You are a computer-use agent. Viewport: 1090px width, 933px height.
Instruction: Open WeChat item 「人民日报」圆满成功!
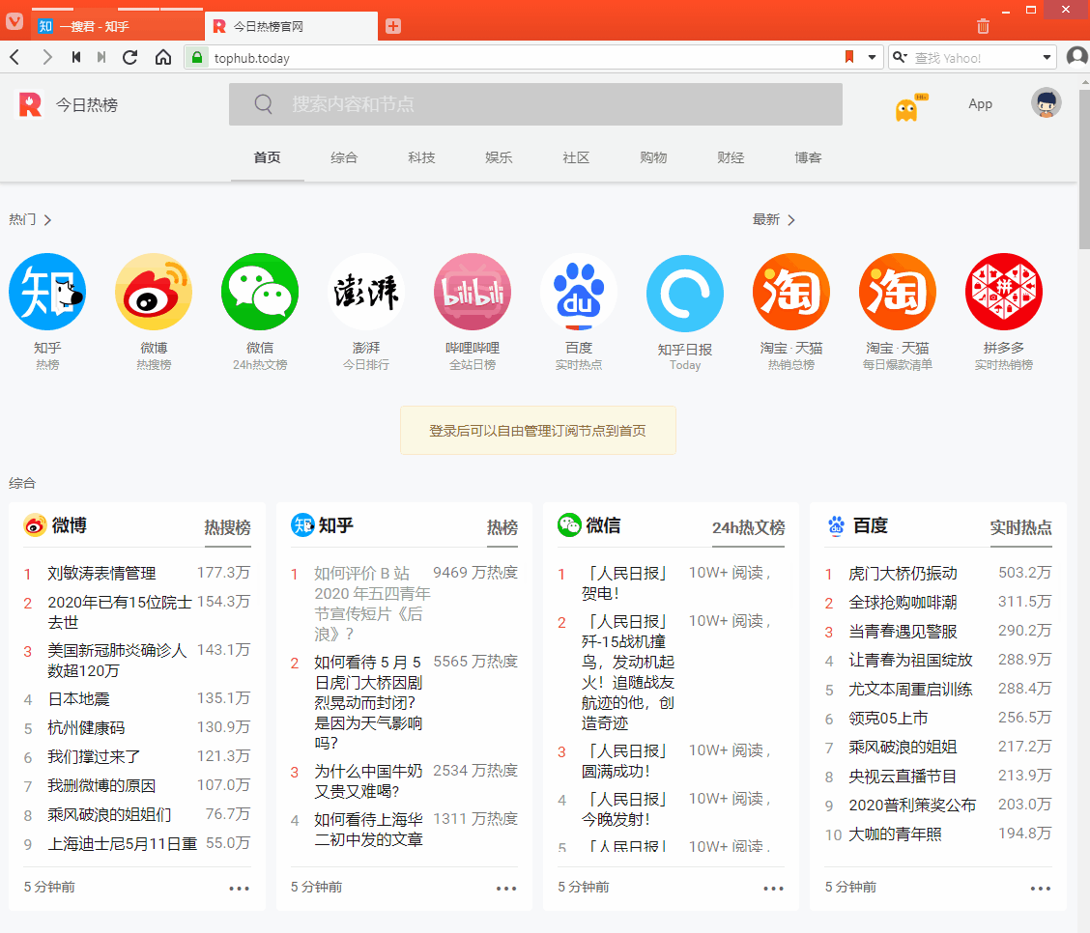(x=624, y=761)
